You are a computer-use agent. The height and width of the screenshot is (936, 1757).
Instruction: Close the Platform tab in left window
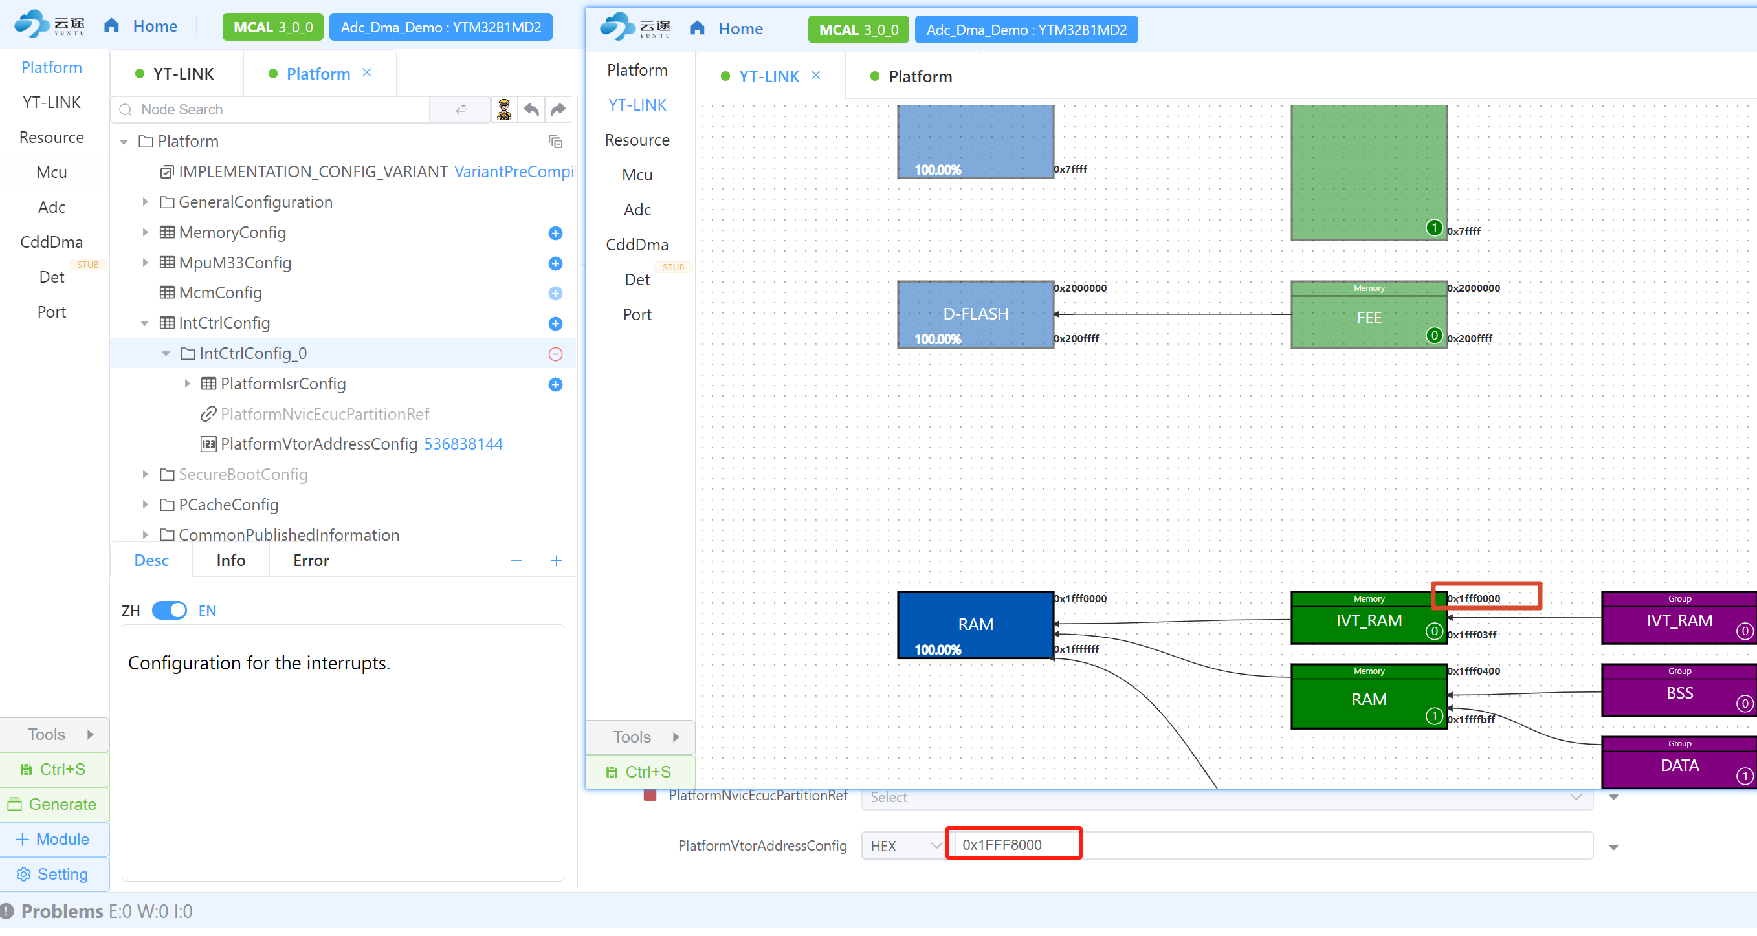coord(367,73)
